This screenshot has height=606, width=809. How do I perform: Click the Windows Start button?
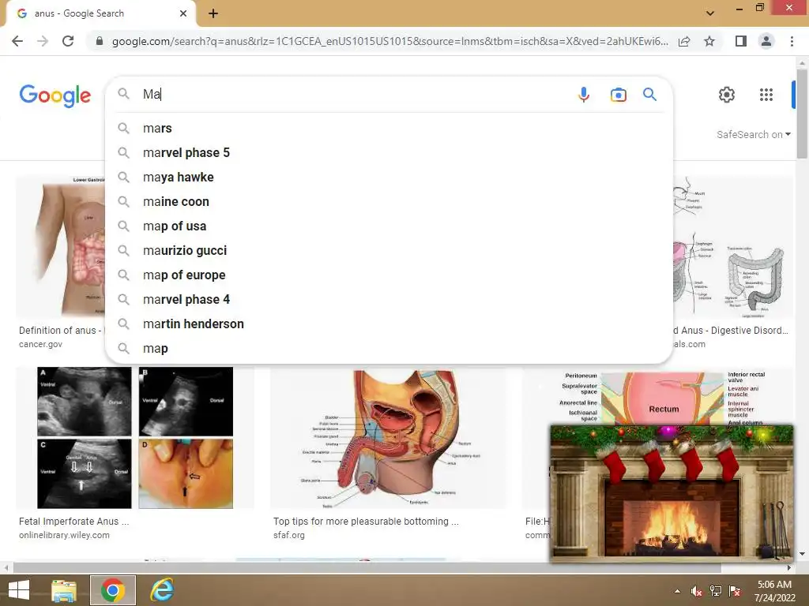click(19, 590)
